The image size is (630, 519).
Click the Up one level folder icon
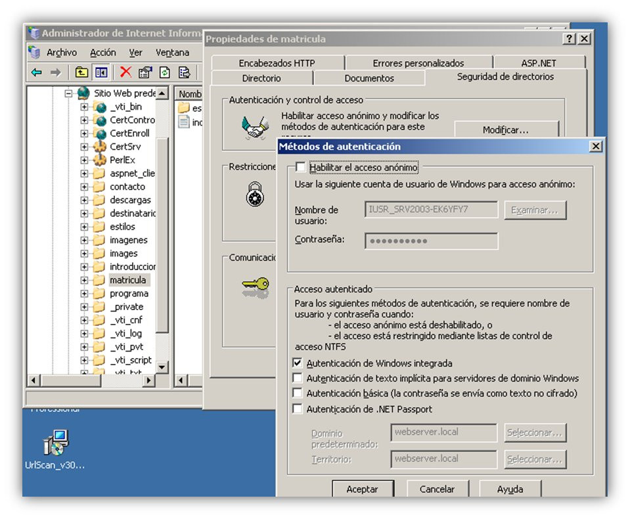[81, 72]
